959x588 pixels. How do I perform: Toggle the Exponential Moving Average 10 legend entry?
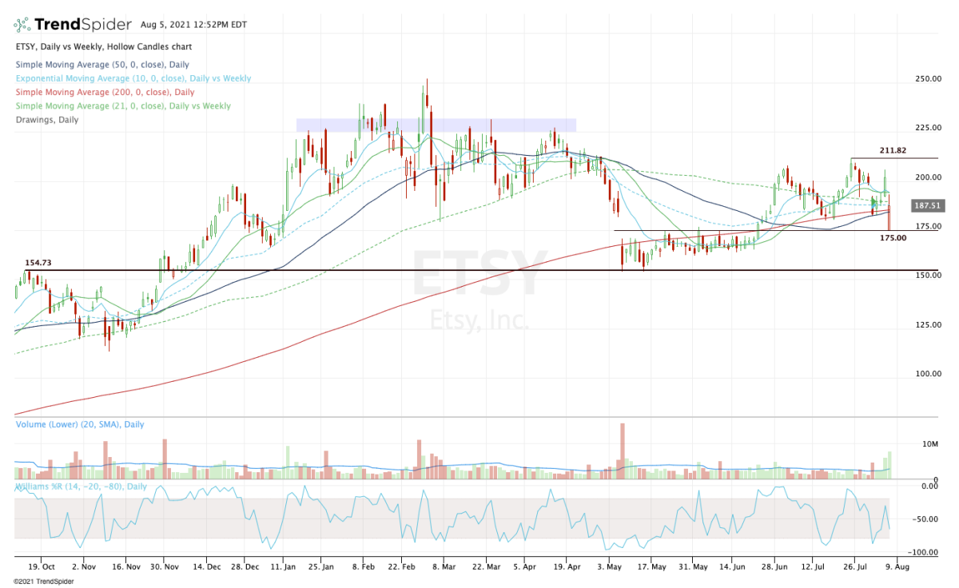[133, 78]
